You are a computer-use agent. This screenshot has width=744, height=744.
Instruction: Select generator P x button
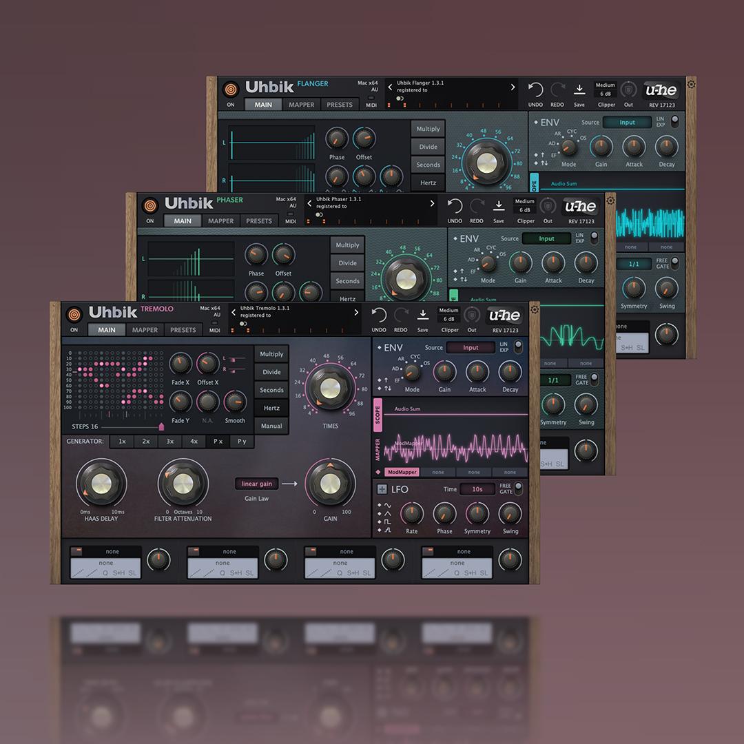[x=218, y=442]
